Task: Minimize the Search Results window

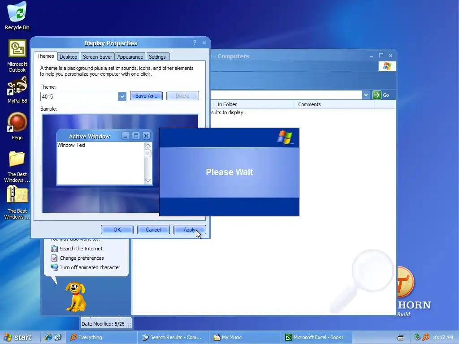Action: point(371,56)
